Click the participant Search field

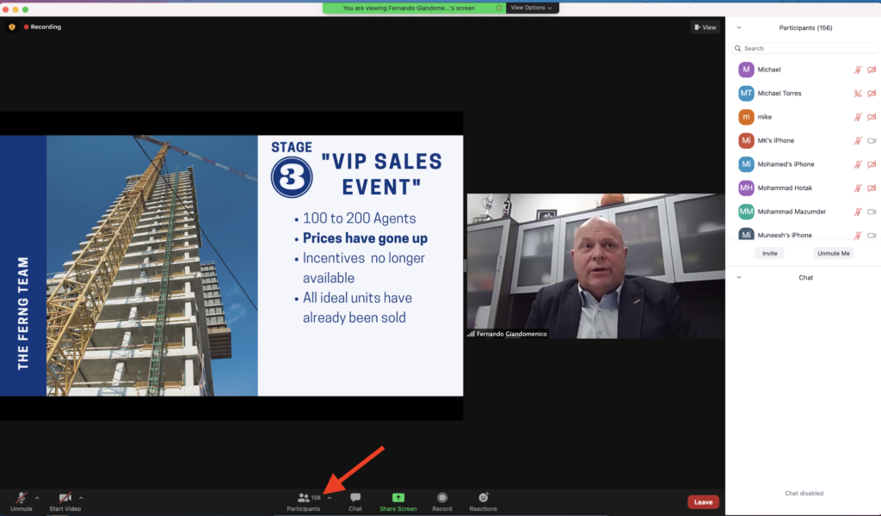[804, 49]
